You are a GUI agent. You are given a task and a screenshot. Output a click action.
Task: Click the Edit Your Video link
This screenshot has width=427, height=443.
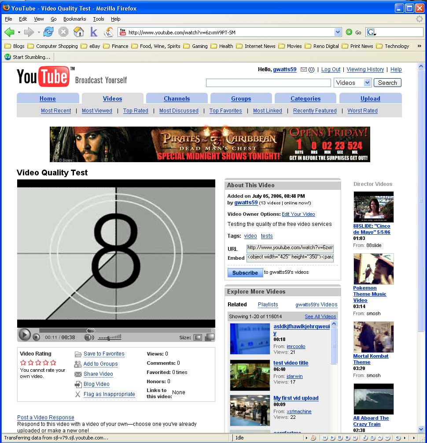(x=298, y=214)
